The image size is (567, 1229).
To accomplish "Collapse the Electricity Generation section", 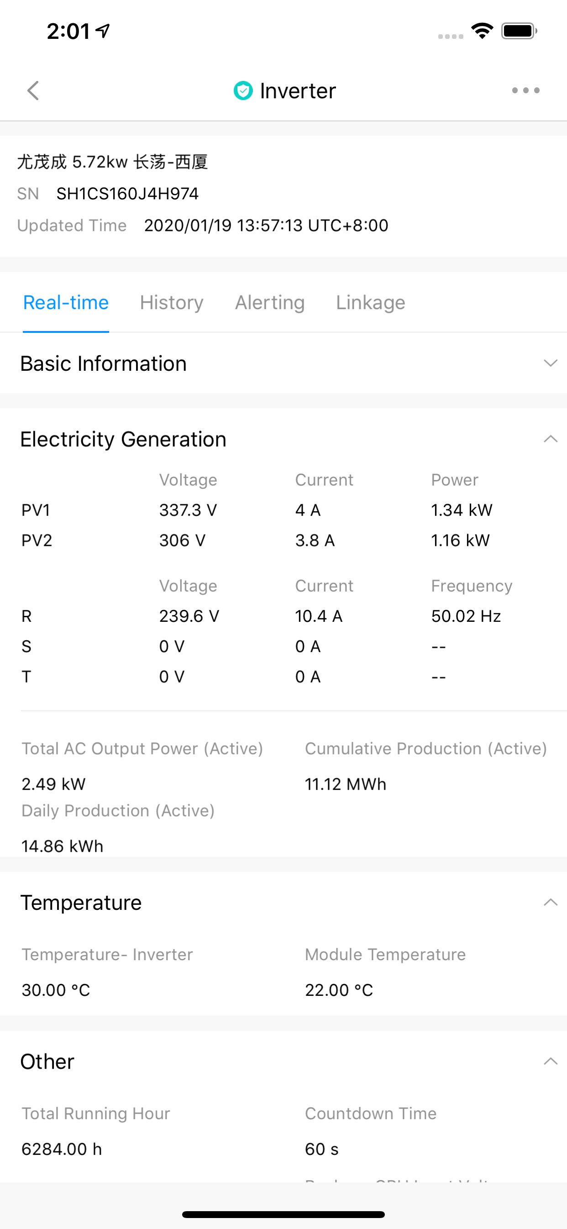I will [x=550, y=439].
